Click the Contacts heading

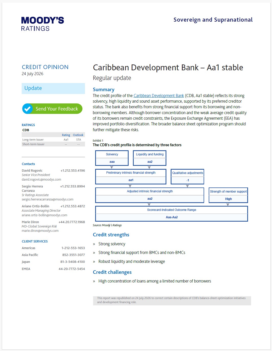28,164
